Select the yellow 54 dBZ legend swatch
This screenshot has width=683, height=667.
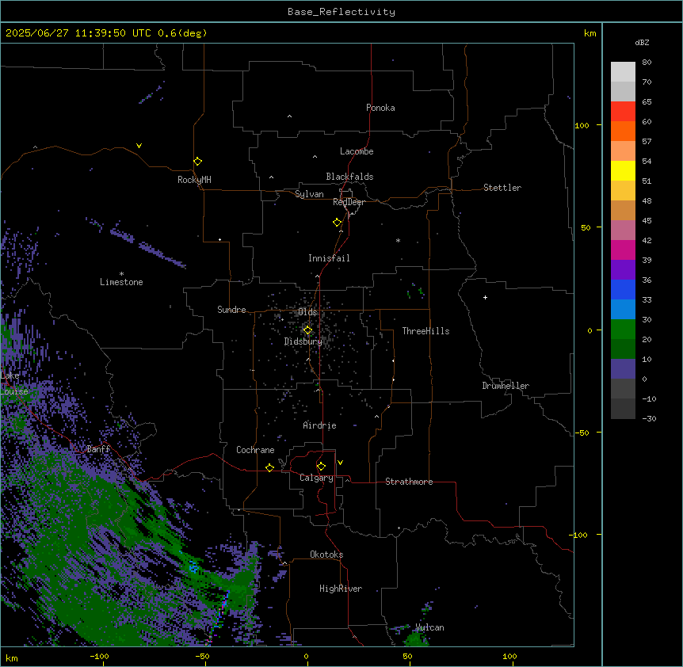[623, 170]
